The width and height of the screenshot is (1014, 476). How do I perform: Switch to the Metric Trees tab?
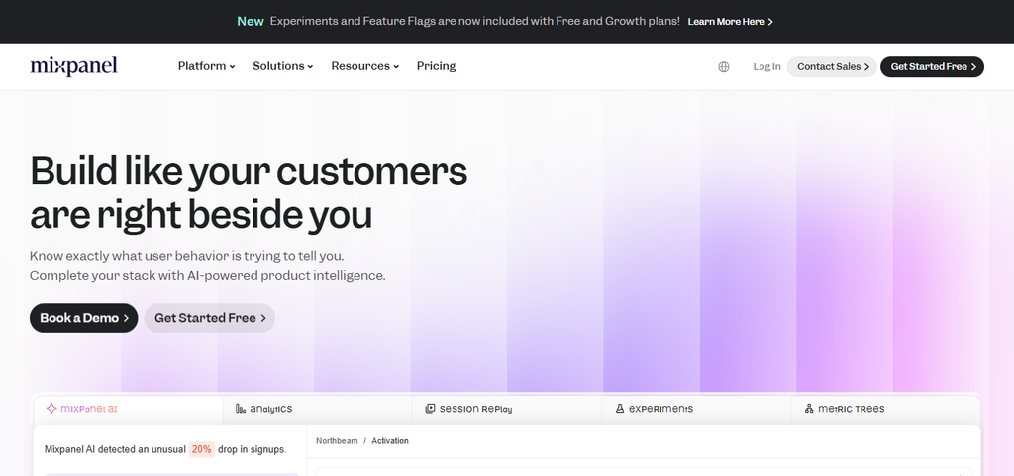coord(885,409)
